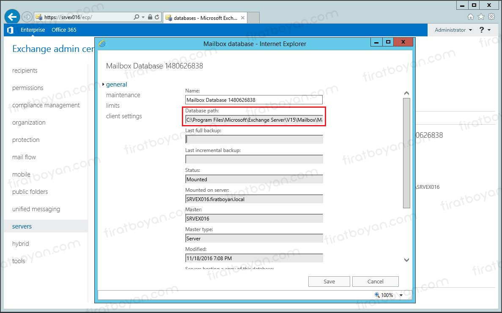The height and width of the screenshot is (313, 502).
Task: Click the Master field showing SRVEX016
Action: (254, 218)
